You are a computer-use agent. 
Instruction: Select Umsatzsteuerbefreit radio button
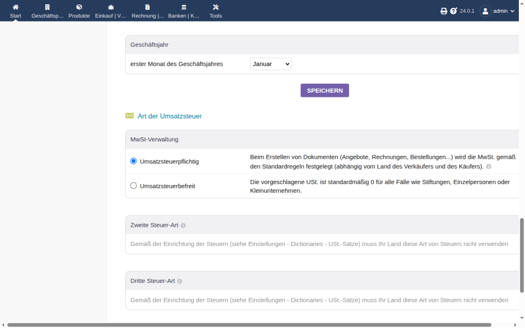pos(134,186)
